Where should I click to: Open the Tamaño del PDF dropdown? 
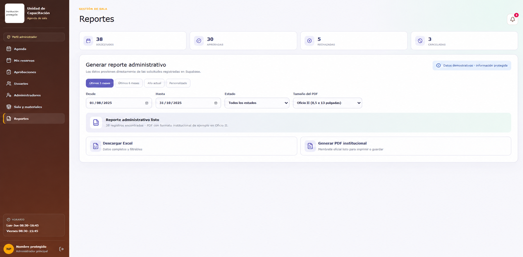click(327, 103)
